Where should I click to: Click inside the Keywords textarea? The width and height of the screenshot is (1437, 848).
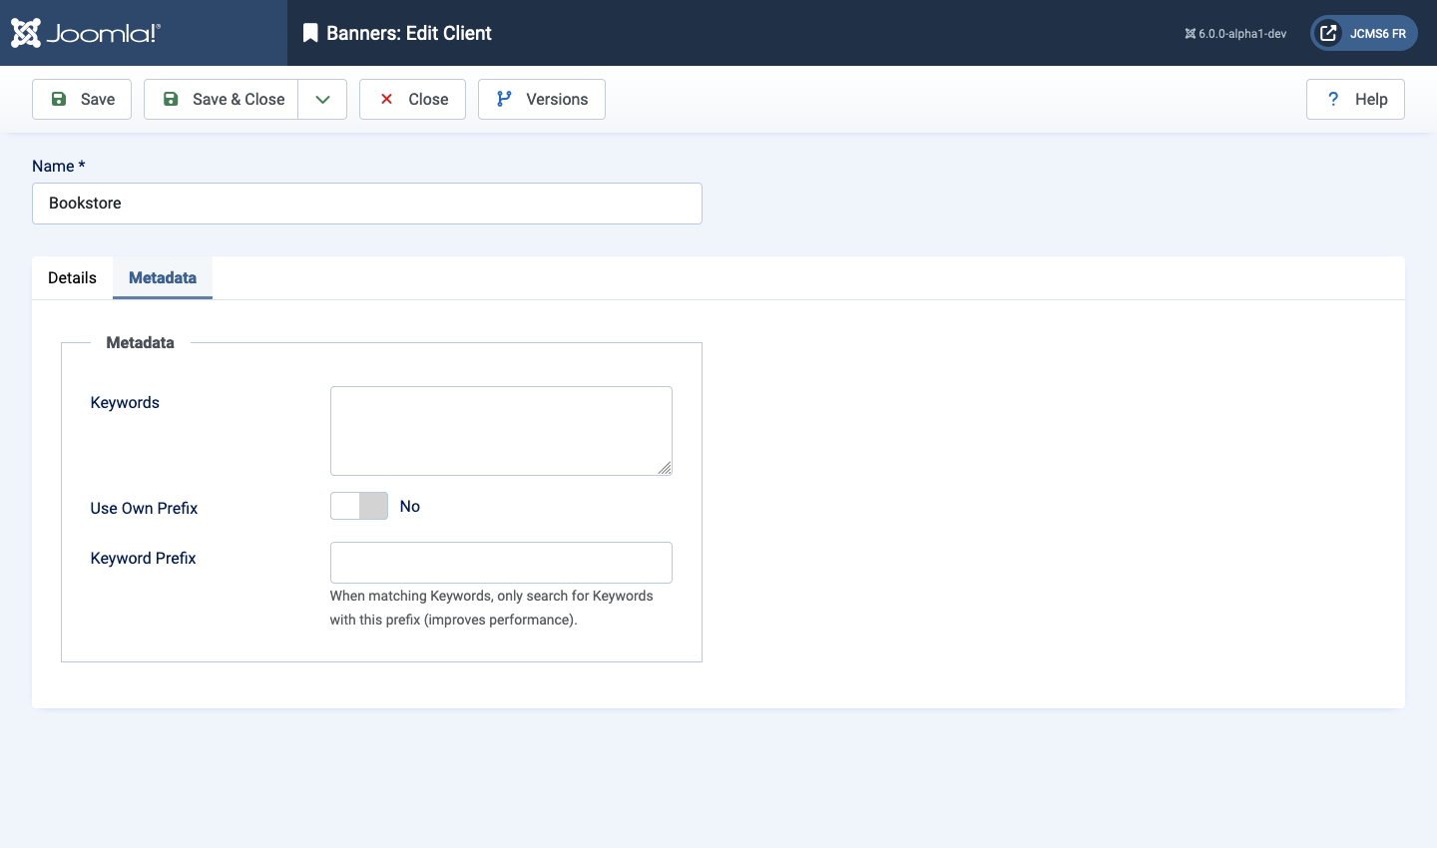[501, 431]
